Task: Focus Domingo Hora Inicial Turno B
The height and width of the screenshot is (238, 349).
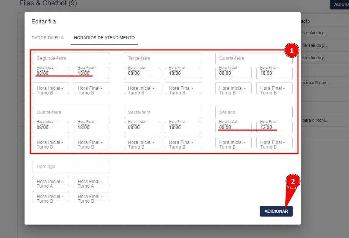Action: pos(51,197)
